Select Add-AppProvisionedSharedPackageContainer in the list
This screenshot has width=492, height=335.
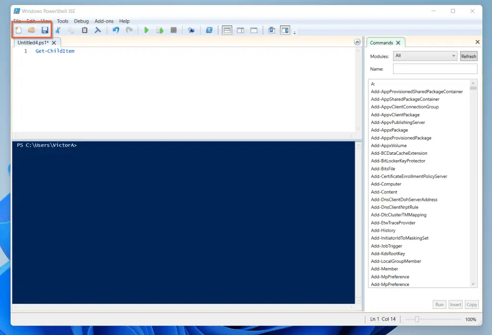point(417,92)
